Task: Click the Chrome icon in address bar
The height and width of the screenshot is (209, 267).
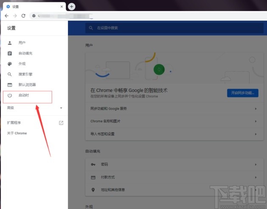Action: coord(34,16)
